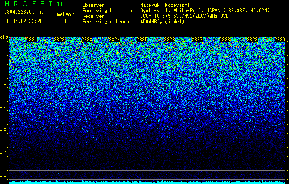Select the 1.1 frequency axis label
The height and width of the screenshot is (184, 289).
tap(4, 60)
